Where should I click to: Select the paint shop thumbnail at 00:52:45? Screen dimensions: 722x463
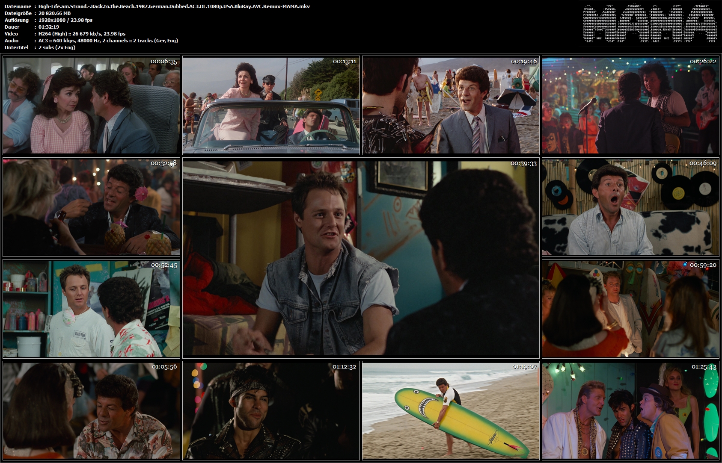[x=91, y=309]
